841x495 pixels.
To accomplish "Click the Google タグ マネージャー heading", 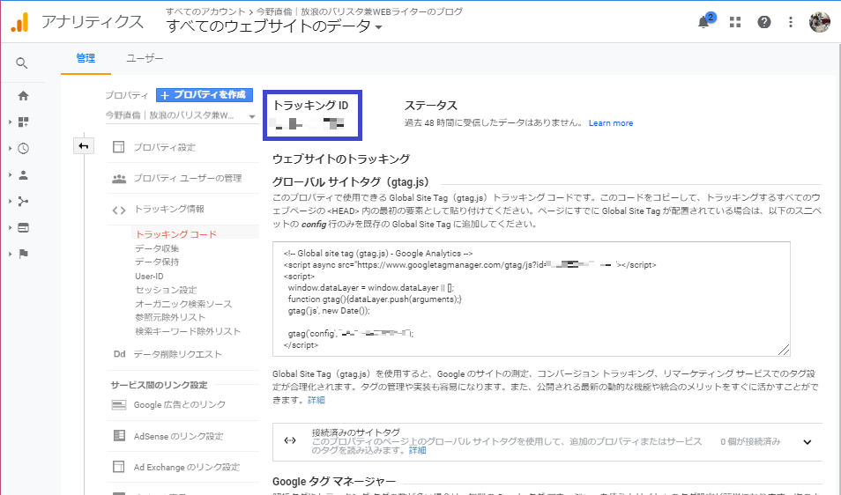I will [333, 481].
